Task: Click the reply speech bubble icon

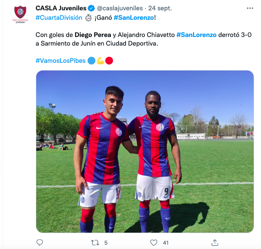Action: pyautogui.click(x=40, y=243)
